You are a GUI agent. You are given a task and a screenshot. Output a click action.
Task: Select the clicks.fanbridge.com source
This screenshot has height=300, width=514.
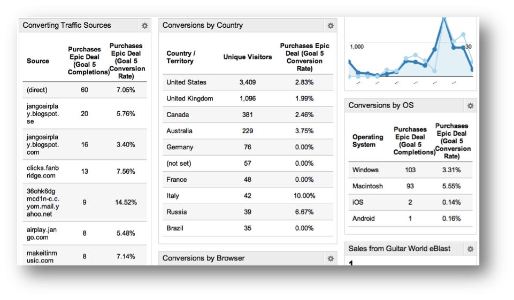click(43, 172)
